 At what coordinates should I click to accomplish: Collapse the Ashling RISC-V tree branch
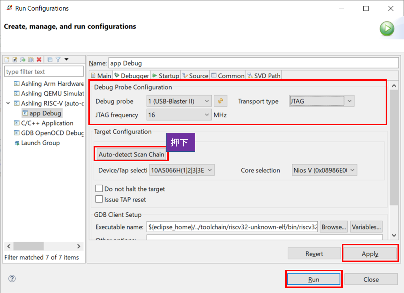(x=8, y=103)
